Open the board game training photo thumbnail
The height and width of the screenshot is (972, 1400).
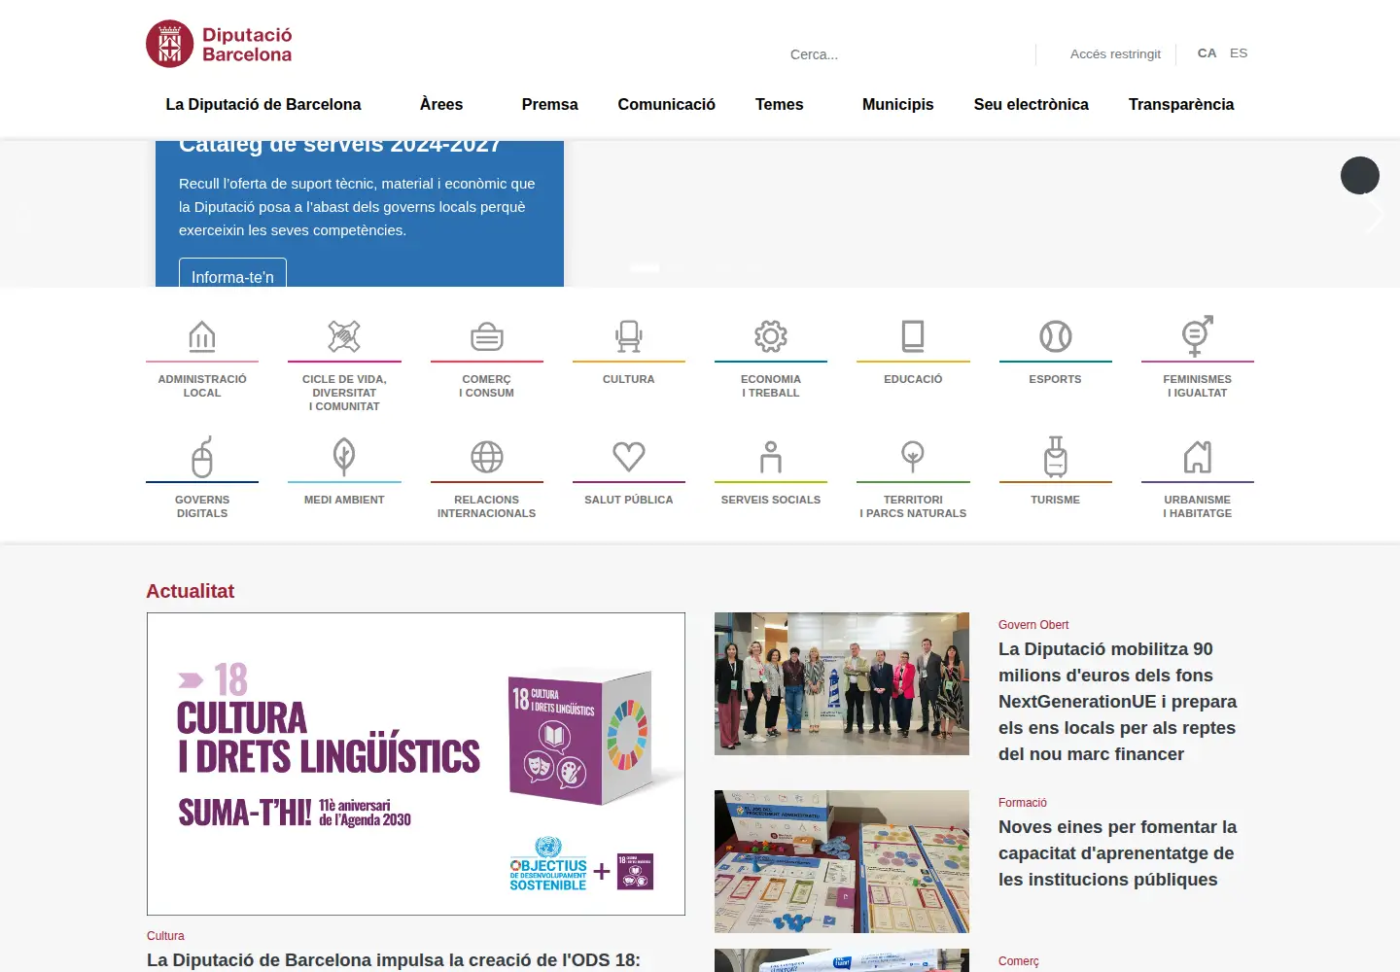(x=842, y=861)
